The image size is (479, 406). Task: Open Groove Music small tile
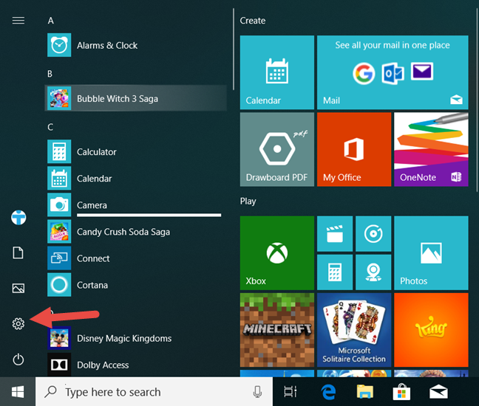coord(373,234)
